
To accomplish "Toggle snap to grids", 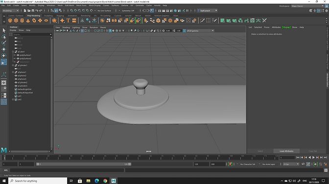I will click(72, 10).
